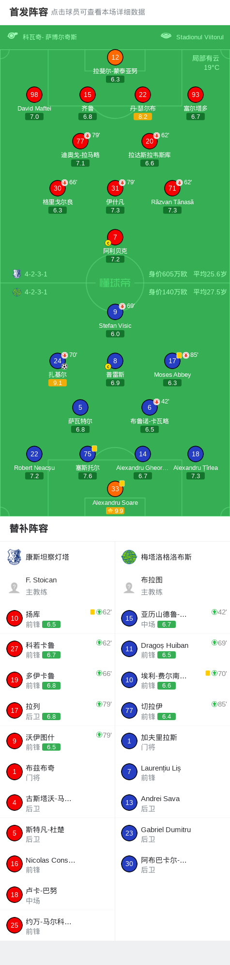Open substitute number 10 扬库 row
This screenshot has height=965, width=230.
(x=58, y=619)
